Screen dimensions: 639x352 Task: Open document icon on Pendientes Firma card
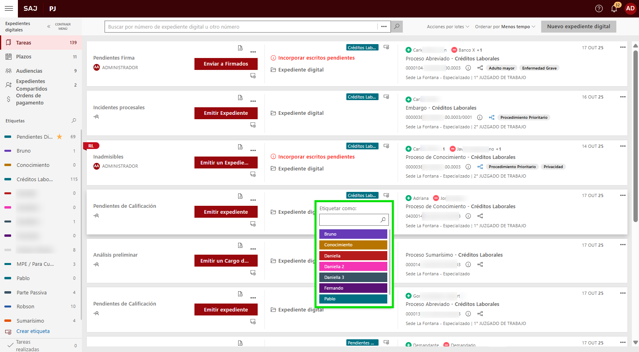tap(240, 48)
